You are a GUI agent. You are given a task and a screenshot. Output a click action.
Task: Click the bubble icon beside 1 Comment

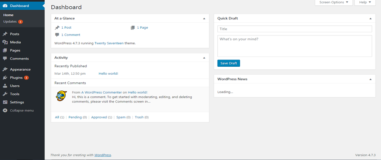[x=57, y=35]
